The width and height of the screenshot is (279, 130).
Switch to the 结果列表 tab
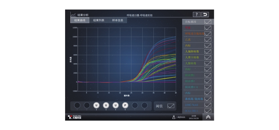(x=99, y=20)
